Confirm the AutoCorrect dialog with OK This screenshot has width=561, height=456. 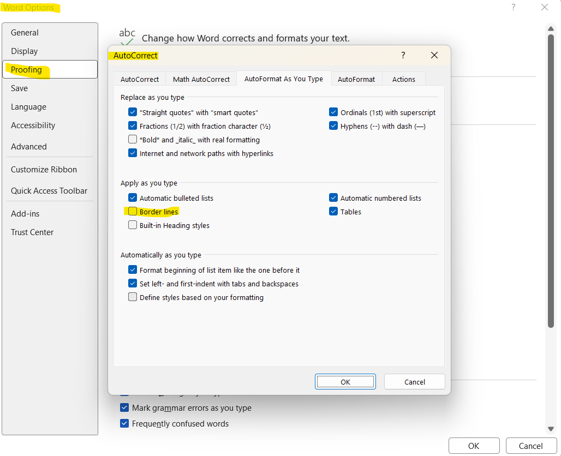345,382
